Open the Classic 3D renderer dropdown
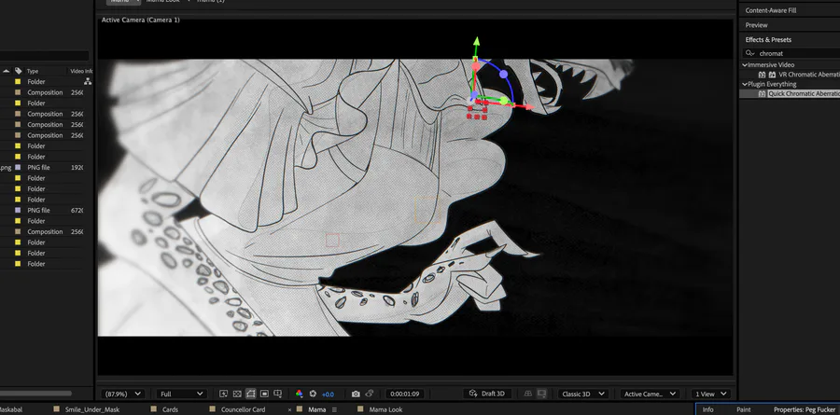The height and width of the screenshot is (415, 840). tap(582, 394)
